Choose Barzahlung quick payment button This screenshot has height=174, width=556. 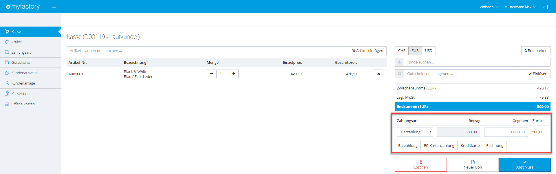tap(408, 146)
